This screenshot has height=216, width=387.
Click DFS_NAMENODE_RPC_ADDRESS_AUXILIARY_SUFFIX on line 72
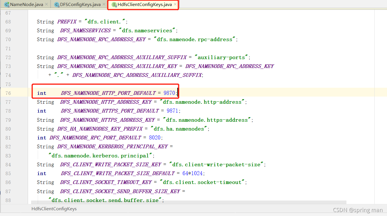[x=122, y=57]
